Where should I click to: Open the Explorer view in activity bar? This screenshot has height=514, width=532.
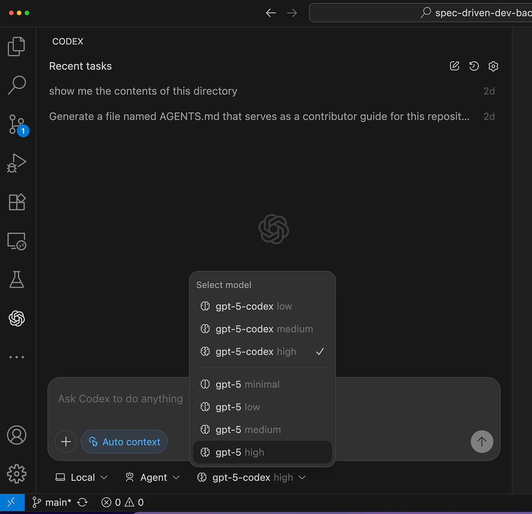16,46
